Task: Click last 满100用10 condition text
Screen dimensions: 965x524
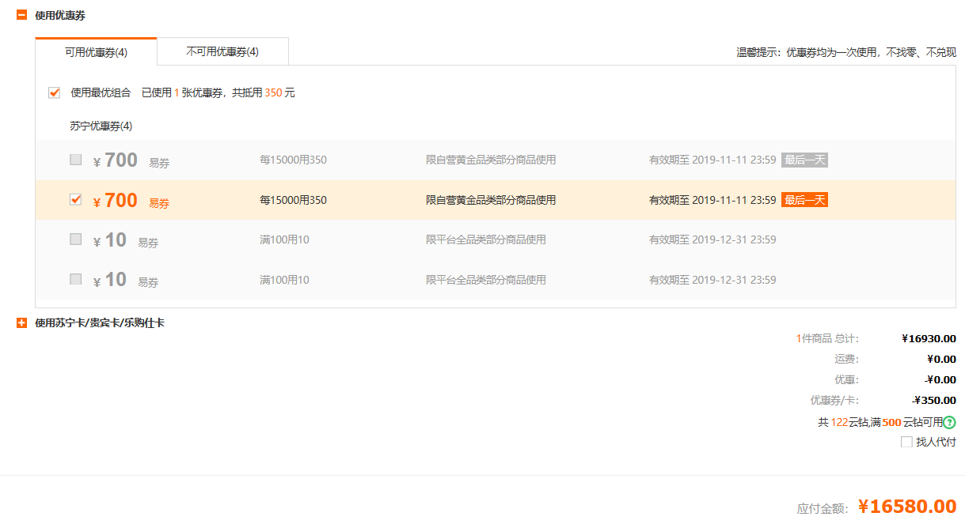Action: (284, 280)
